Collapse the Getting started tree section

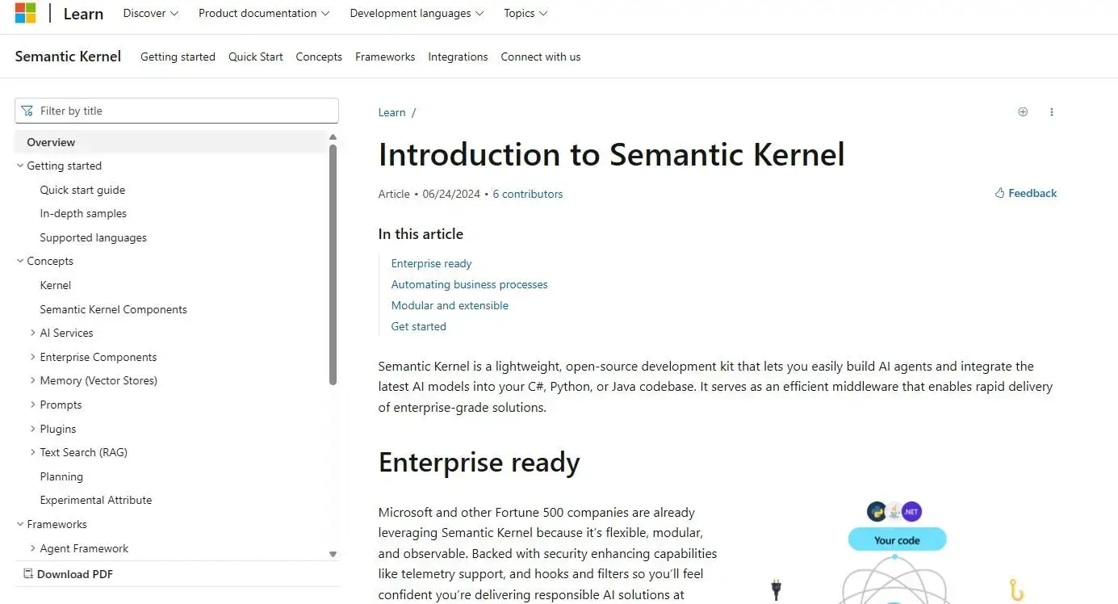(x=20, y=166)
